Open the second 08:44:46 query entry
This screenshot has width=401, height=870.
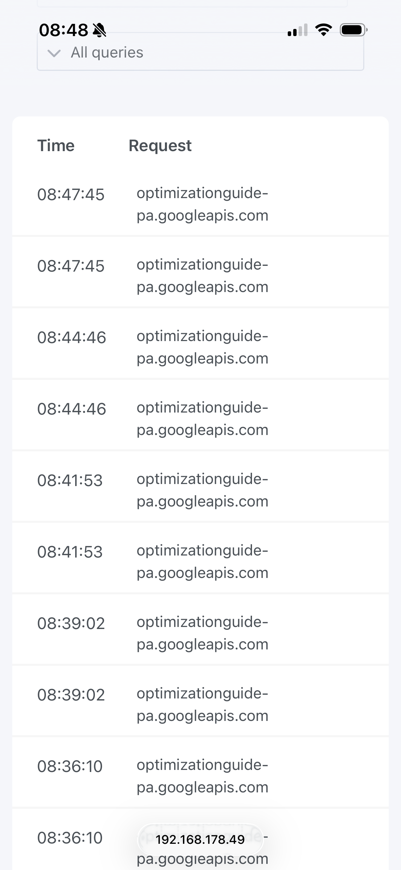pos(200,419)
